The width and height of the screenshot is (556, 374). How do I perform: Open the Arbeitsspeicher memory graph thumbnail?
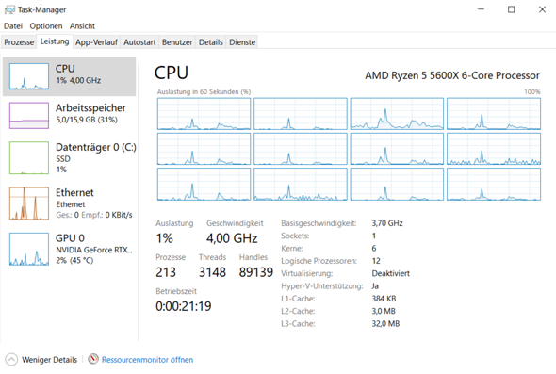pos(29,116)
